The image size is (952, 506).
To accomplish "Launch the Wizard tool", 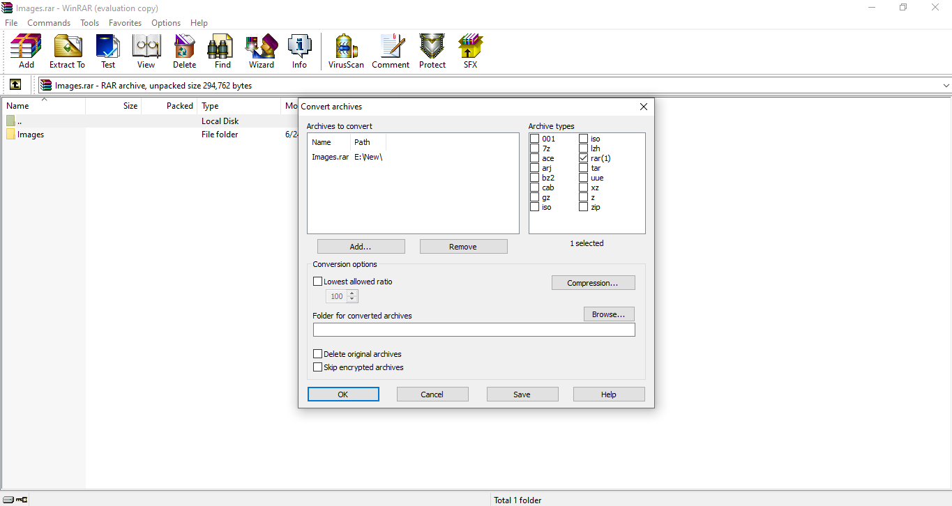I will coord(261,49).
